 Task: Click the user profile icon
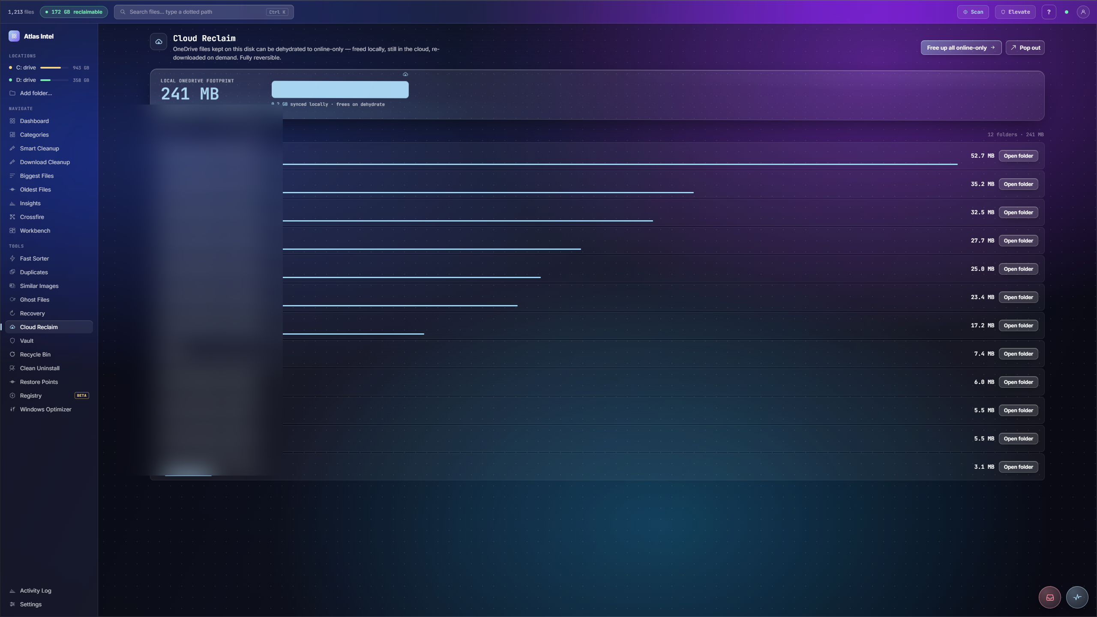coord(1083,12)
